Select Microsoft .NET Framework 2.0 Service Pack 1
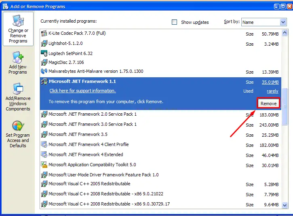This screenshot has height=216, width=293. point(160,114)
